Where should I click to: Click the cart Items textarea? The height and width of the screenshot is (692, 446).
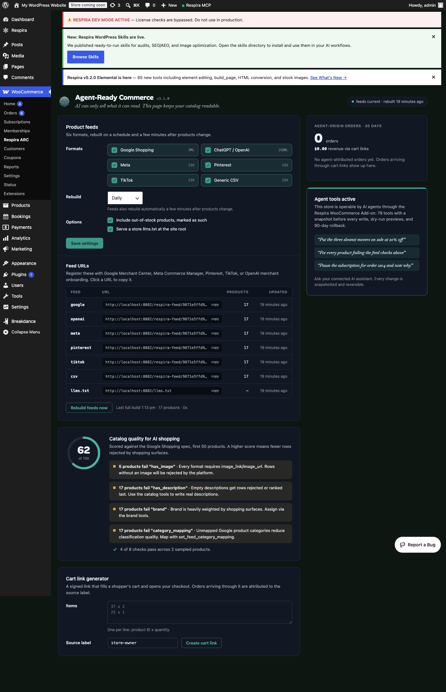click(200, 612)
